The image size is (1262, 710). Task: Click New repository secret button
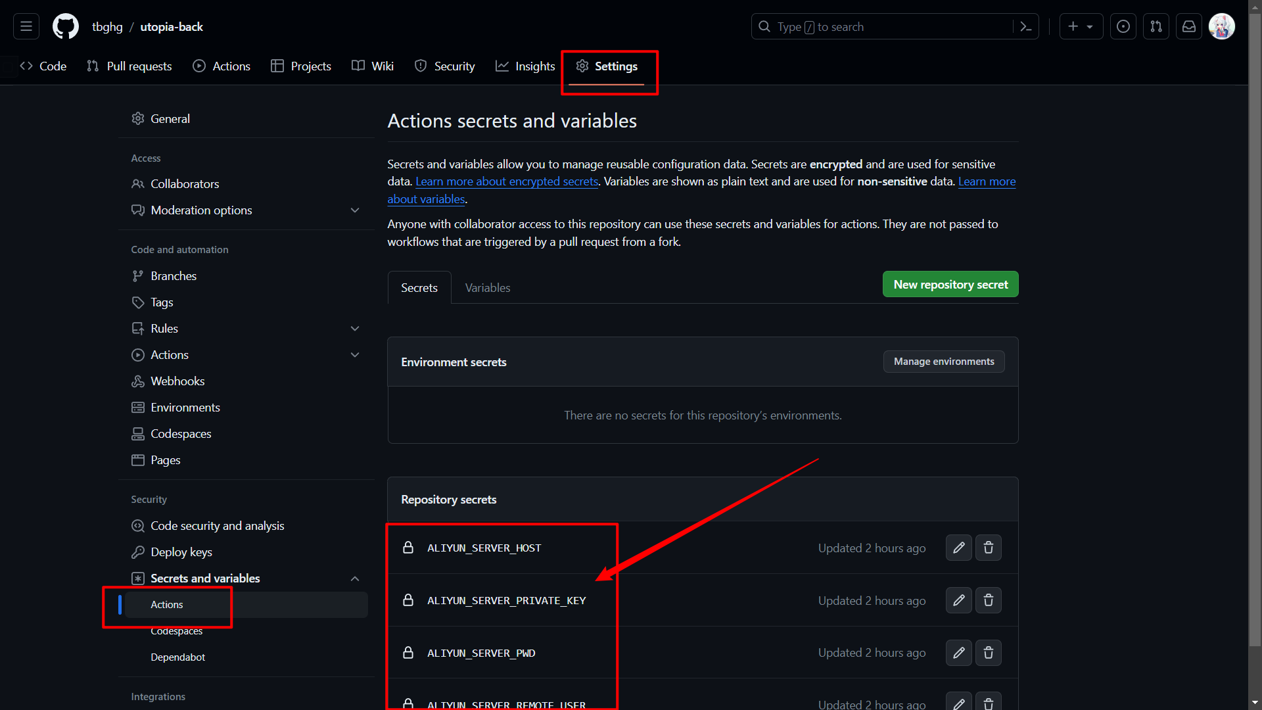950,285
